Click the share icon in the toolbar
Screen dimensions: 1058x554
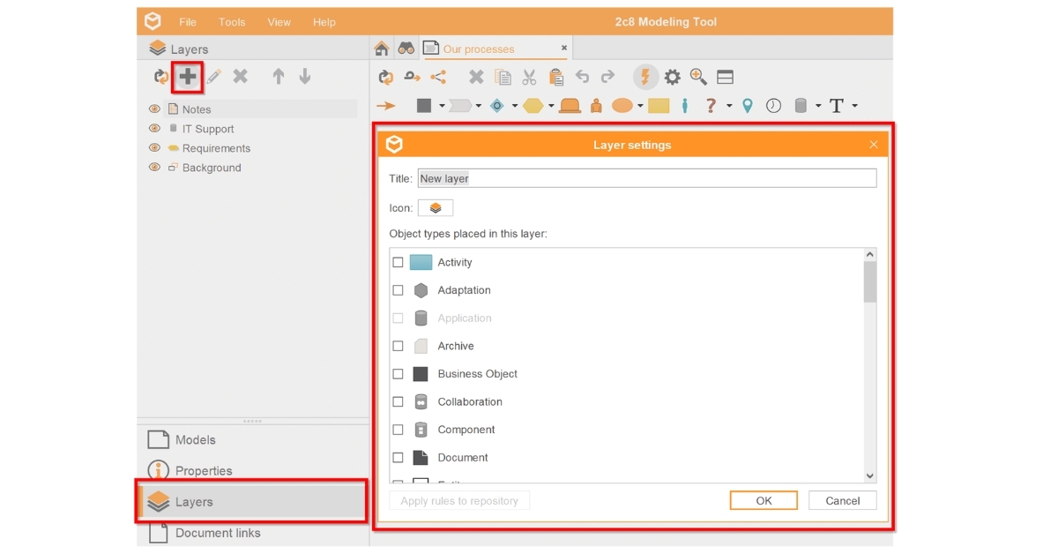click(x=438, y=77)
